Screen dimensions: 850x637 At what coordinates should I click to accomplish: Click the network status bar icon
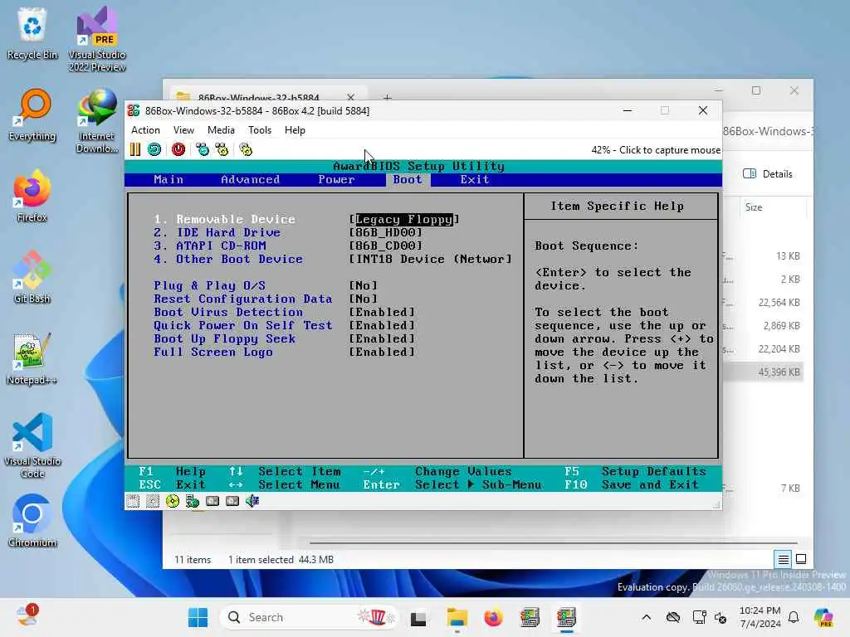click(193, 501)
